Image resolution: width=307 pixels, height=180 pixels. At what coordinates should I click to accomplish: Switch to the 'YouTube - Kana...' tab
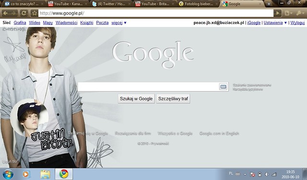click(x=67, y=4)
